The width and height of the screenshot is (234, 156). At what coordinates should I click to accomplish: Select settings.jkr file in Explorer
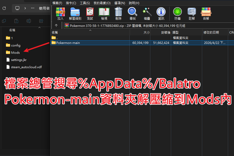pos(16,60)
